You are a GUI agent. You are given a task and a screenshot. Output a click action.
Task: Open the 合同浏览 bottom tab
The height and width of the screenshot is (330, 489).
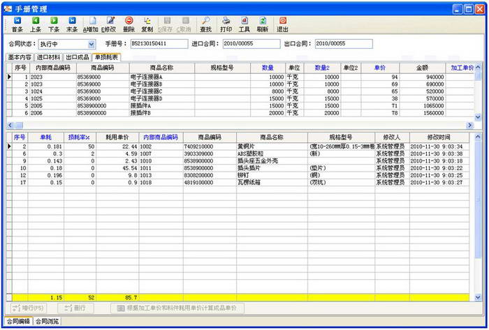pyautogui.click(x=47, y=322)
